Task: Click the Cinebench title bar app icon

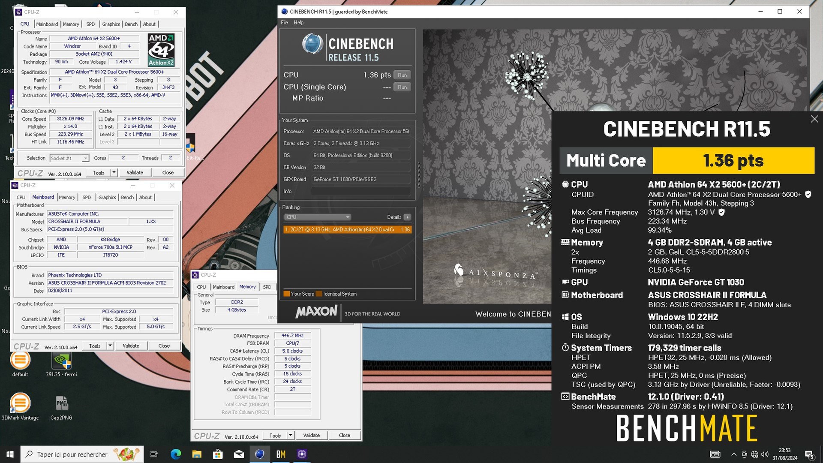Action: [284, 12]
